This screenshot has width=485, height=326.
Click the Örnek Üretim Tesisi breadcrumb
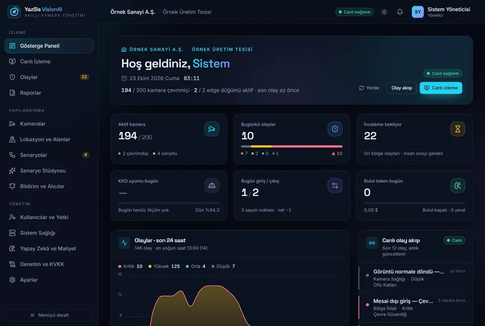[187, 12]
